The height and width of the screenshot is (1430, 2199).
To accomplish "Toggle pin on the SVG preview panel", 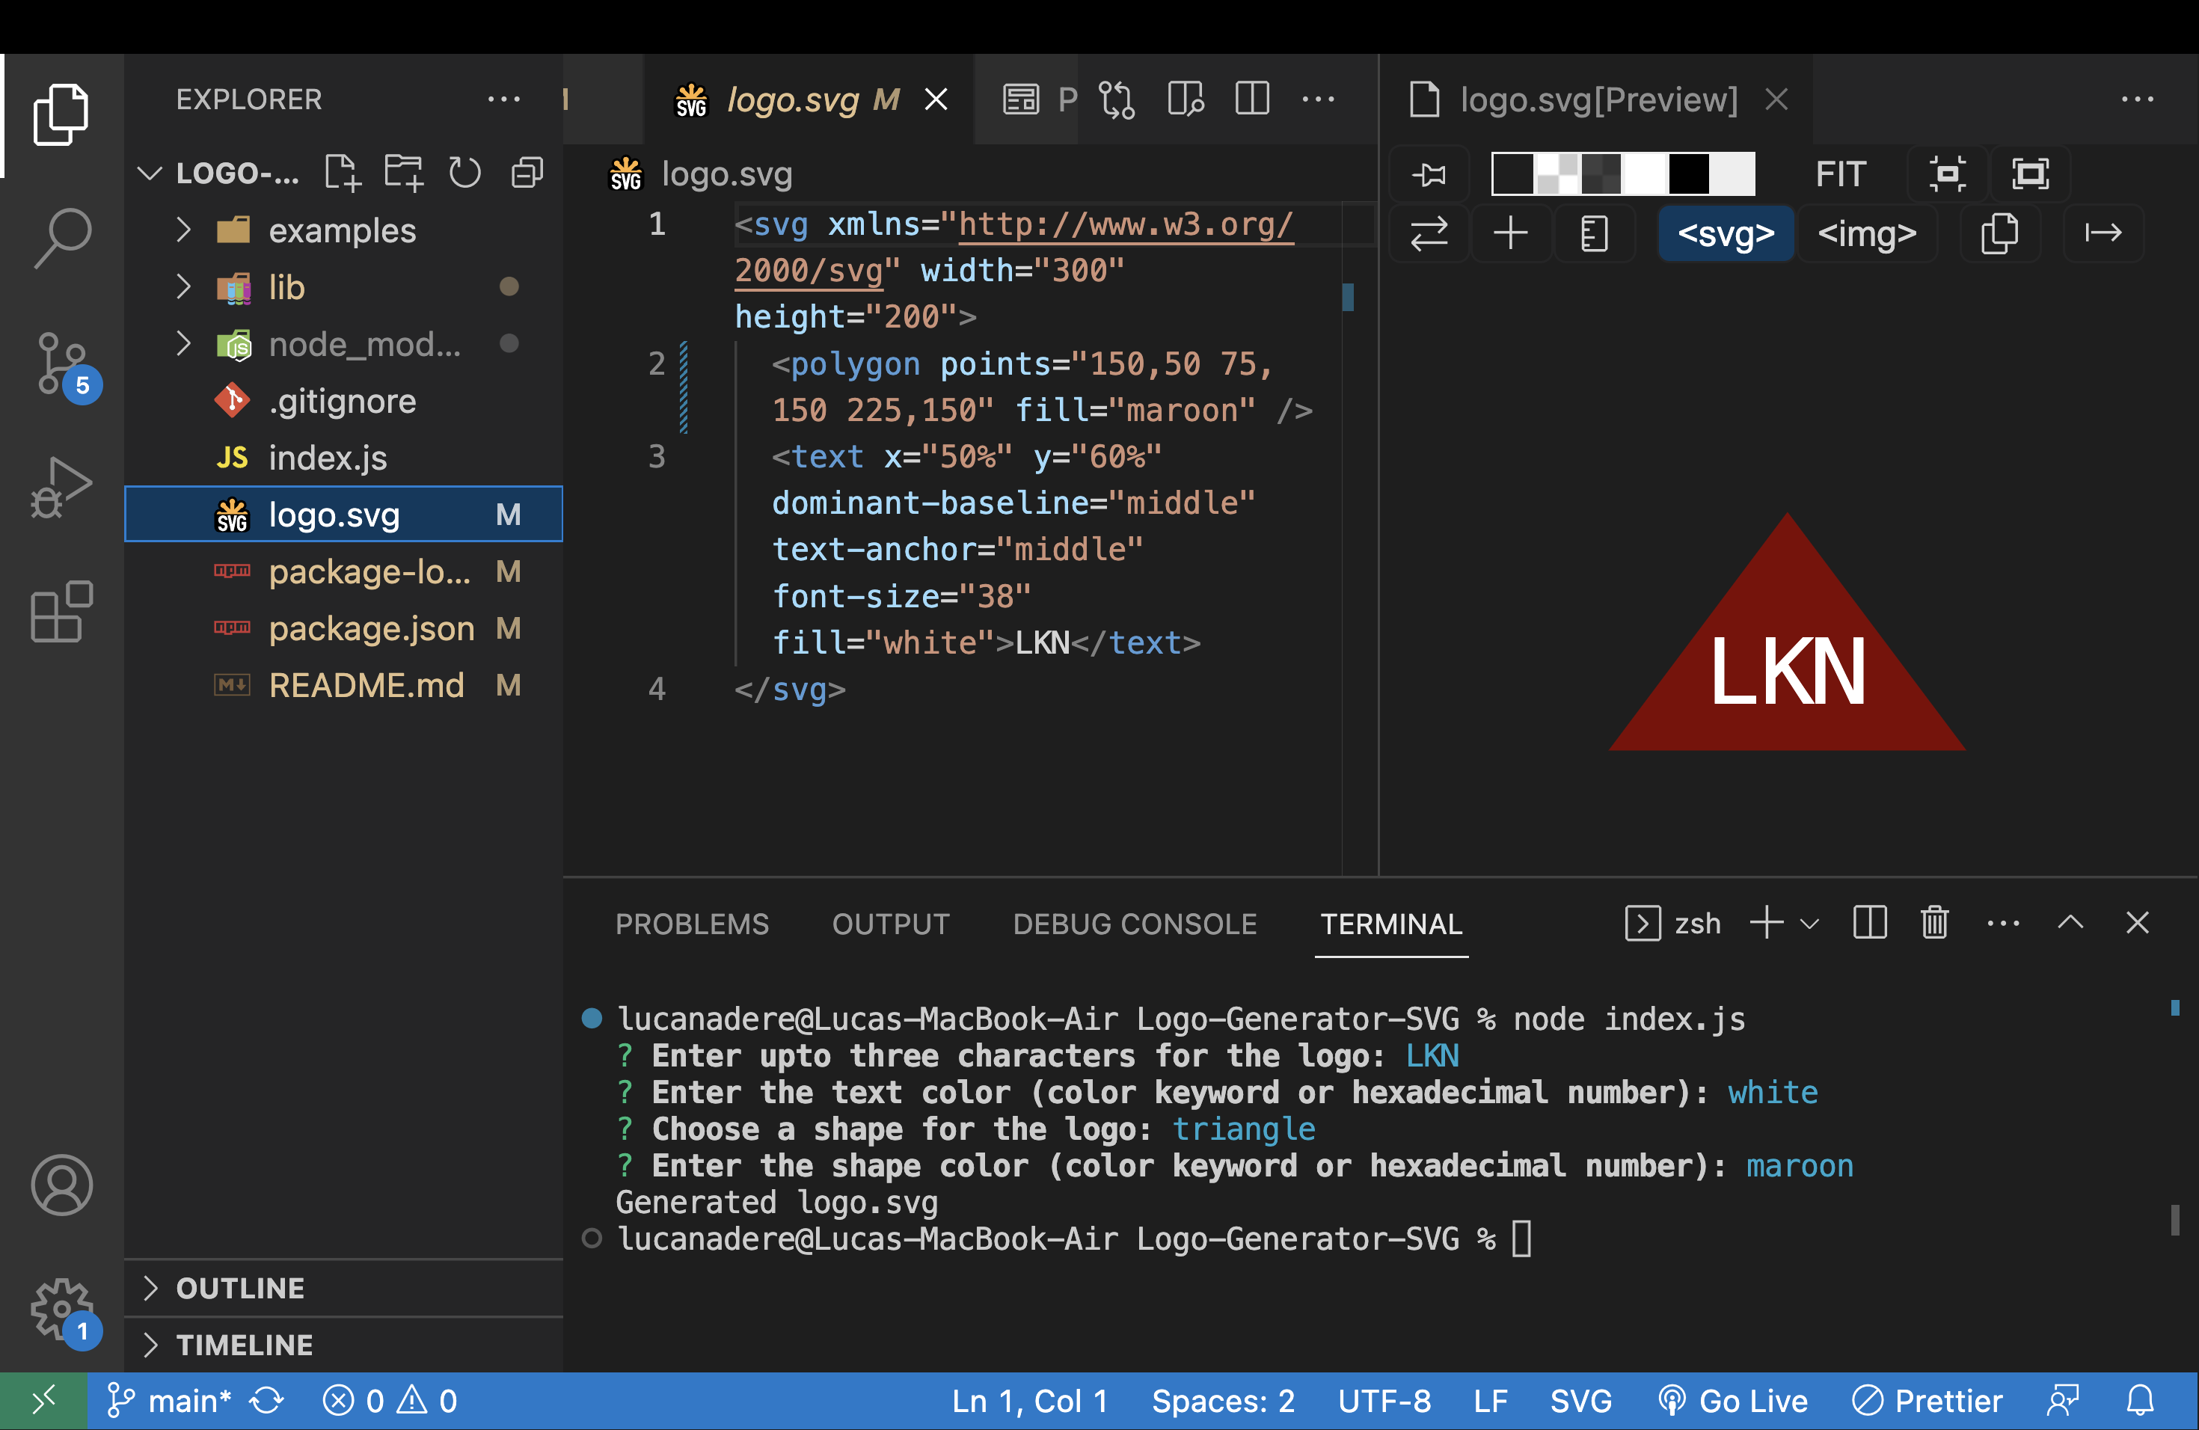I will pos(1429,174).
